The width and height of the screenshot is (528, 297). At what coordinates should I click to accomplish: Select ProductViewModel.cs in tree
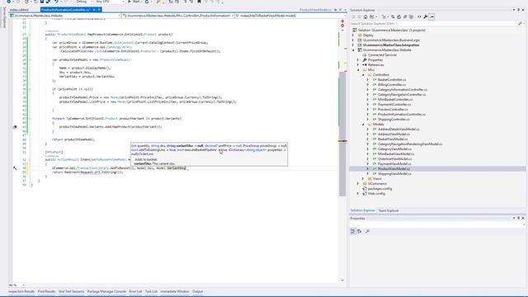point(394,168)
